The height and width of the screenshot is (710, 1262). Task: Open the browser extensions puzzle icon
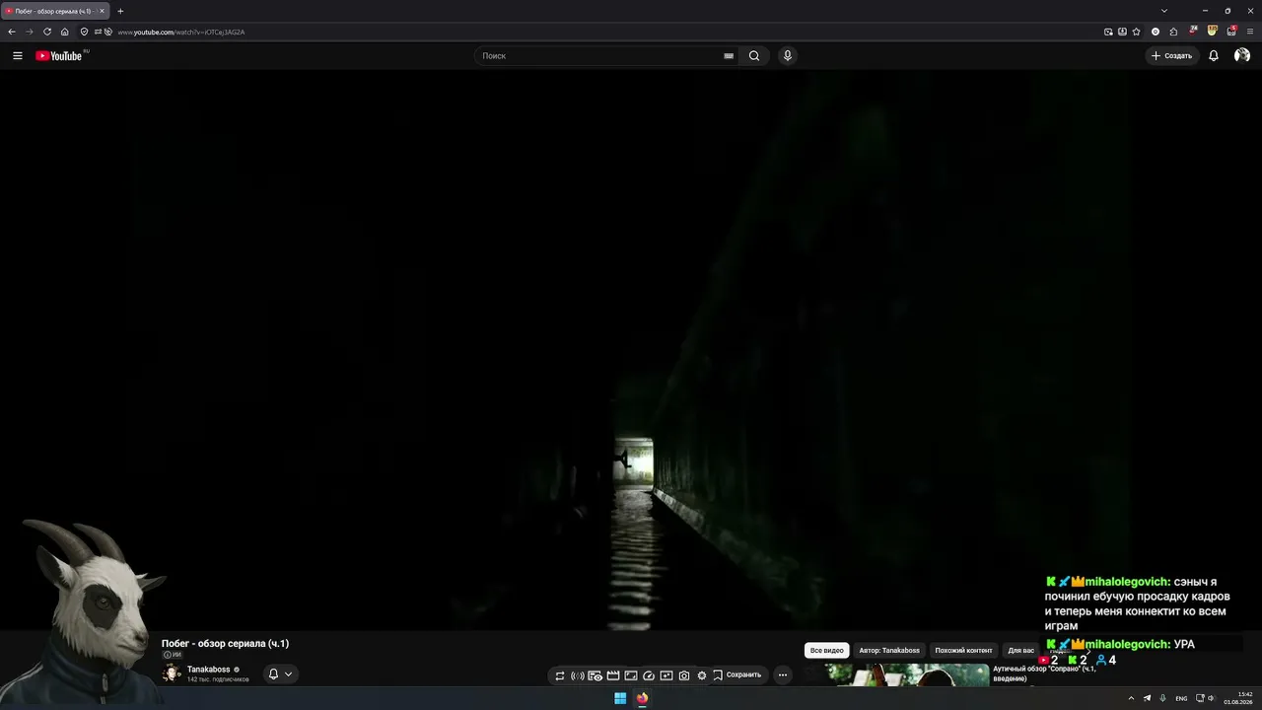coord(1173,32)
